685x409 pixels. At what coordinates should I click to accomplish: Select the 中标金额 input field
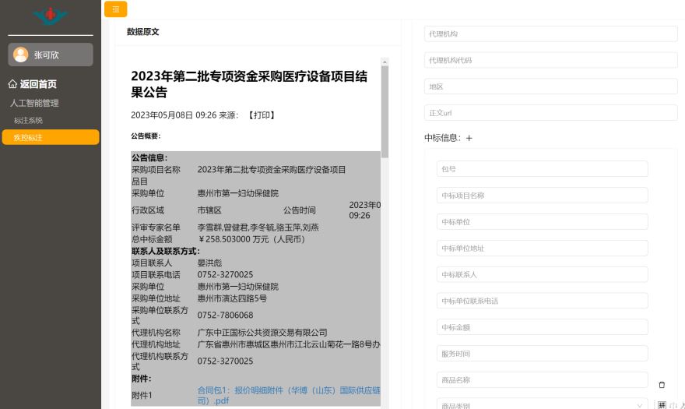(x=542, y=327)
